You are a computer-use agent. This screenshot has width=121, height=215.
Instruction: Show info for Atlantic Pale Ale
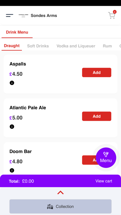click(12, 127)
